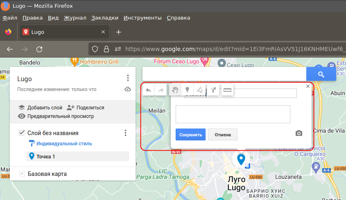Screen dimensions: 346x200
Task: Open Индивидуальный стиль styling options
Action: (x=61, y=143)
